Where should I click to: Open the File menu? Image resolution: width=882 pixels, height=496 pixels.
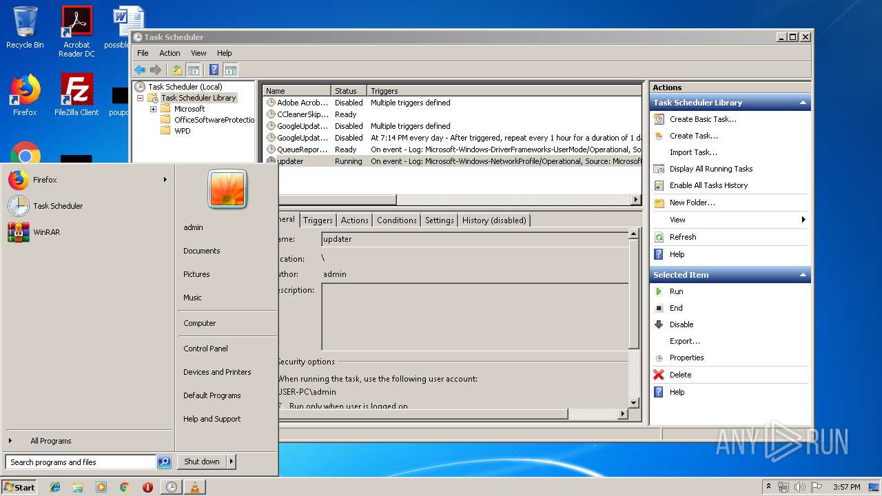[143, 53]
